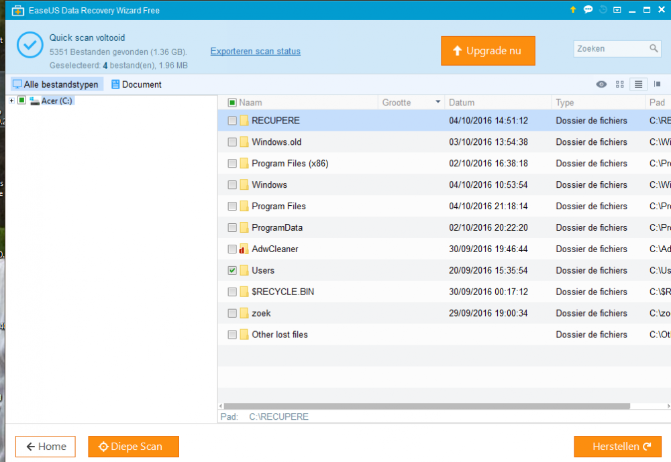Toggle the preview eye icon
Image resolution: width=671 pixels, height=462 pixels.
pyautogui.click(x=601, y=84)
